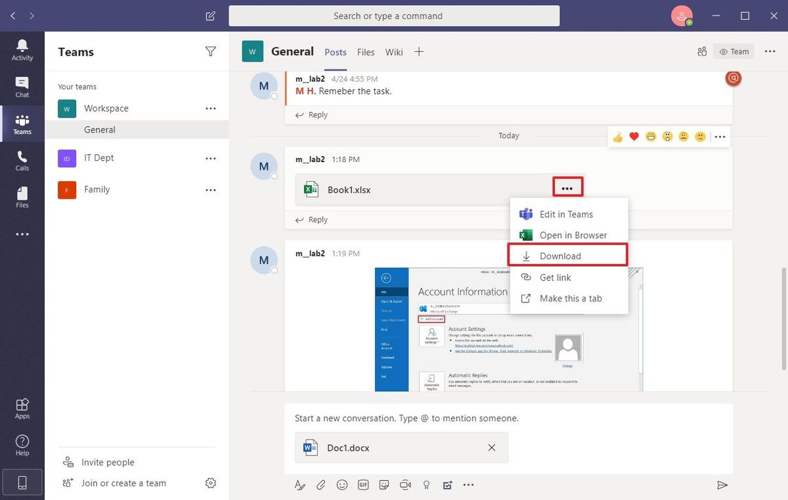React with the heart emoji
Viewport: 788px width, 500px height.
click(x=633, y=136)
